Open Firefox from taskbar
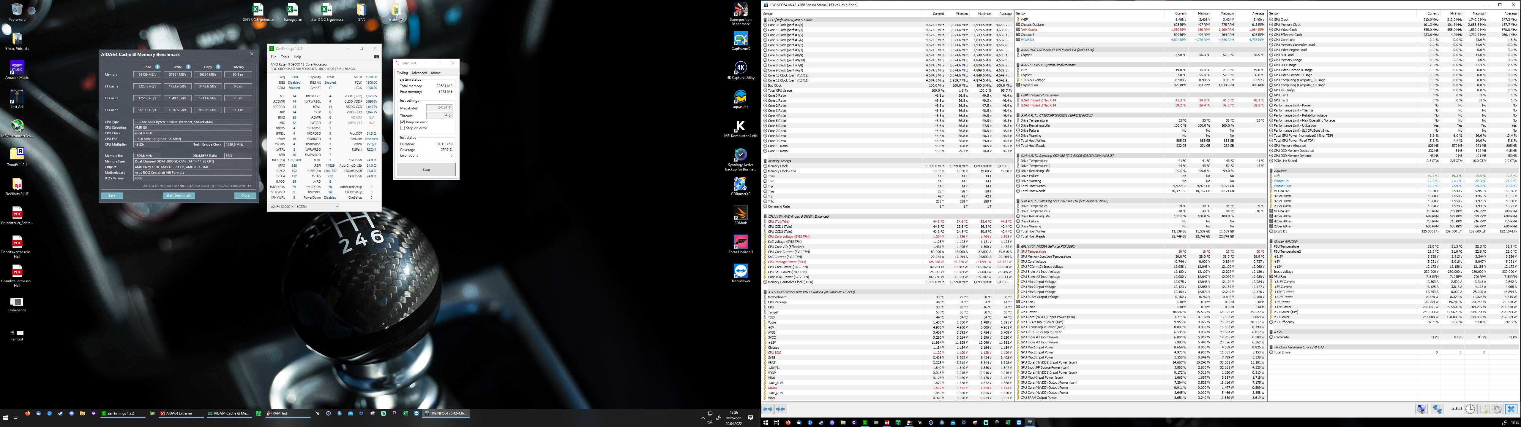Viewport: 1521px width, 427px height. (x=28, y=413)
